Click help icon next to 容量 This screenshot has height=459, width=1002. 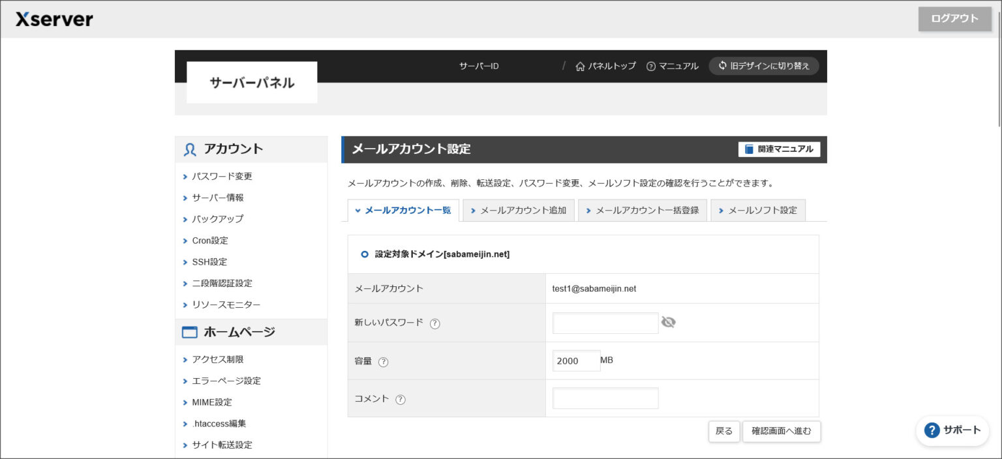coord(384,362)
